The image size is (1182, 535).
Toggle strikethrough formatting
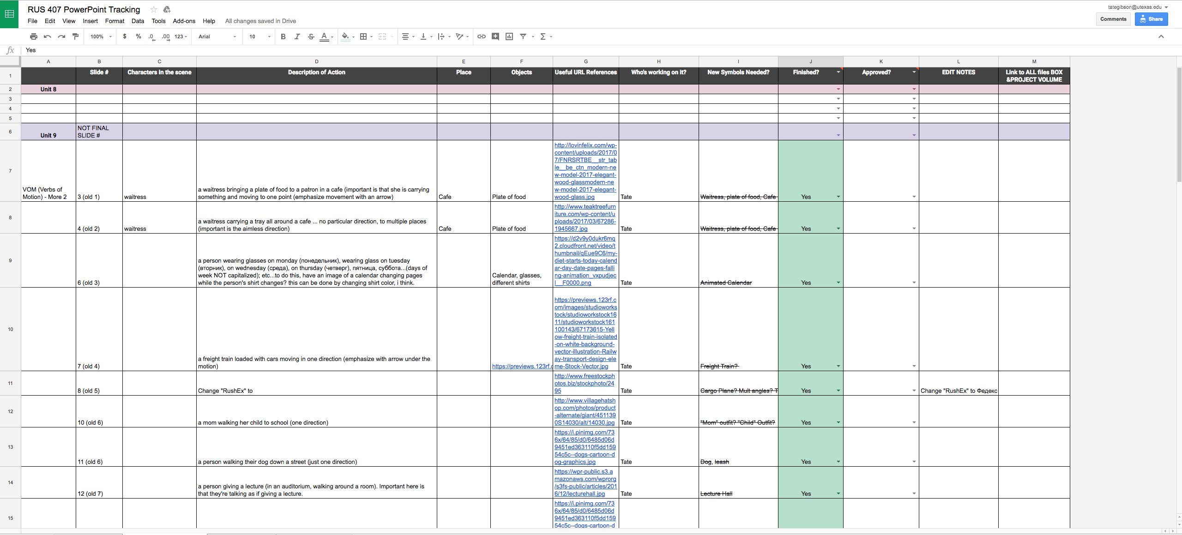click(311, 36)
